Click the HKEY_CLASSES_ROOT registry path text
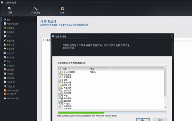 pos(87,116)
